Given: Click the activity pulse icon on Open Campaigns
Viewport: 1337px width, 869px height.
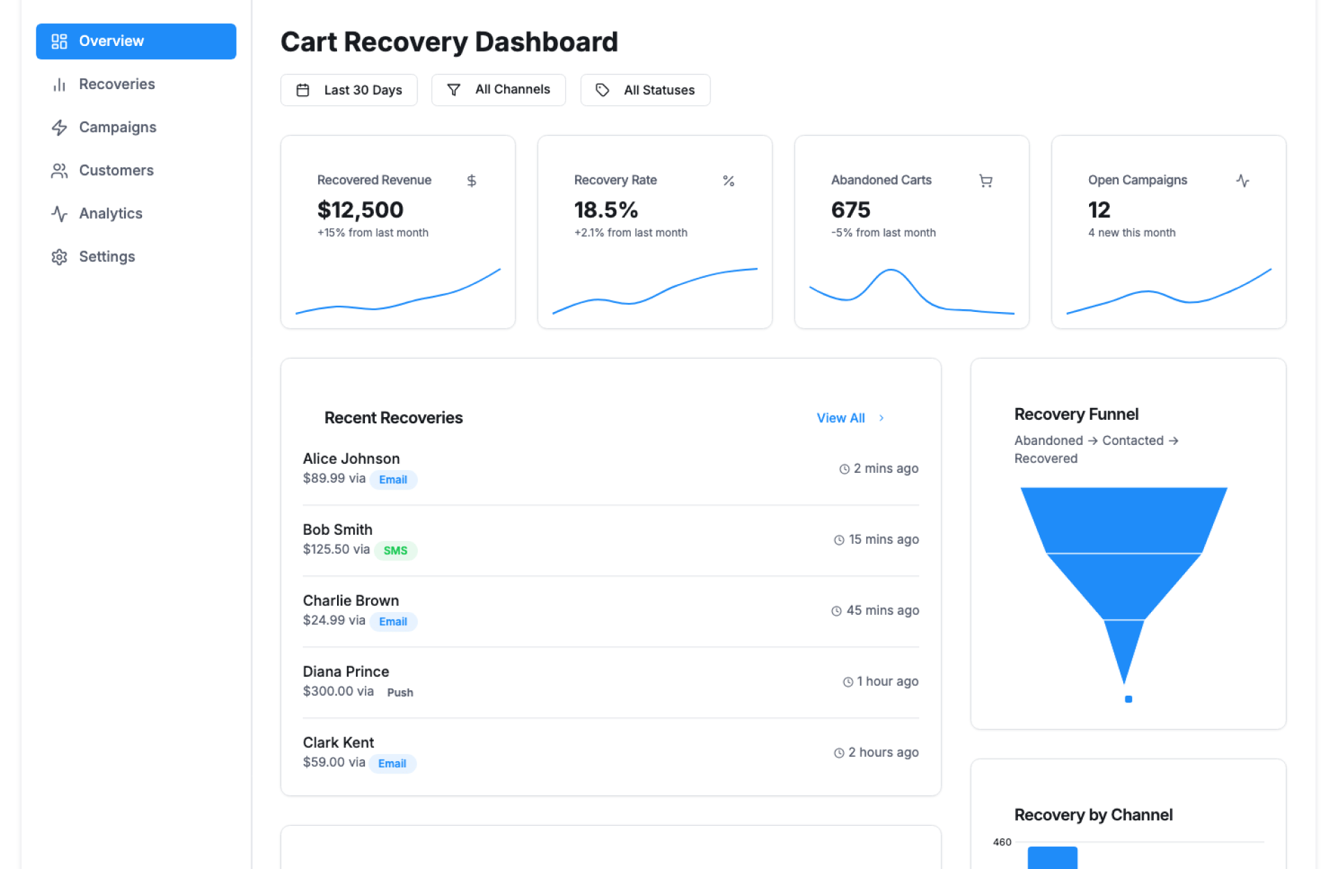Looking at the screenshot, I should click(x=1242, y=181).
